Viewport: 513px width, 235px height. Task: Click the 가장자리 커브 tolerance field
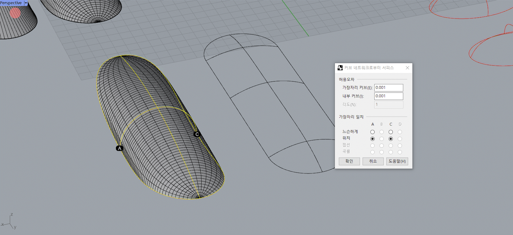(x=388, y=88)
